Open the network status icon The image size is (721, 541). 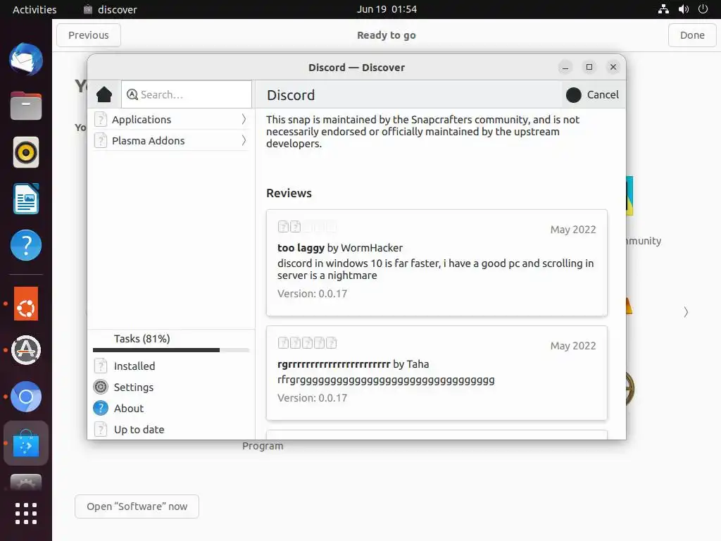click(663, 9)
